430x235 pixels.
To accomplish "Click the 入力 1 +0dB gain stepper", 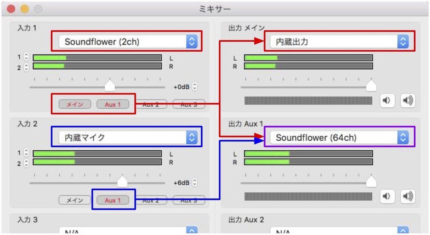I will [x=195, y=87].
